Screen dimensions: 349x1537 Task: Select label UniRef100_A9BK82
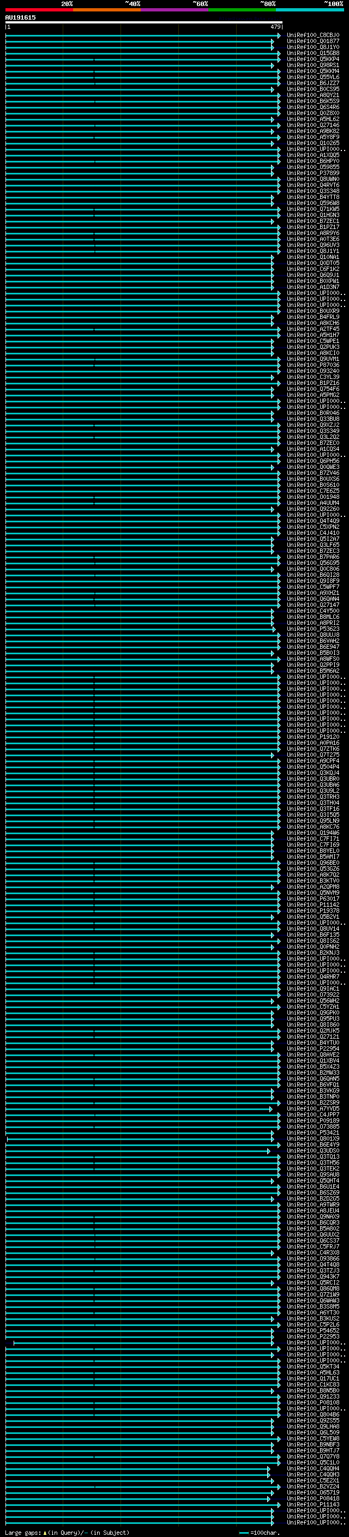click(313, 131)
